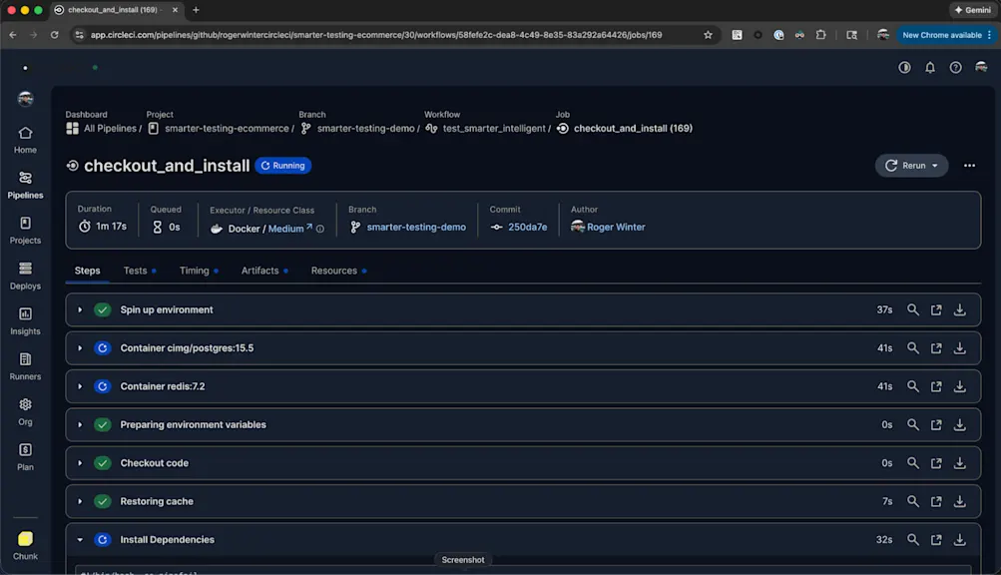The height and width of the screenshot is (575, 1001).
Task: Open Insights in the sidebar
Action: [25, 321]
